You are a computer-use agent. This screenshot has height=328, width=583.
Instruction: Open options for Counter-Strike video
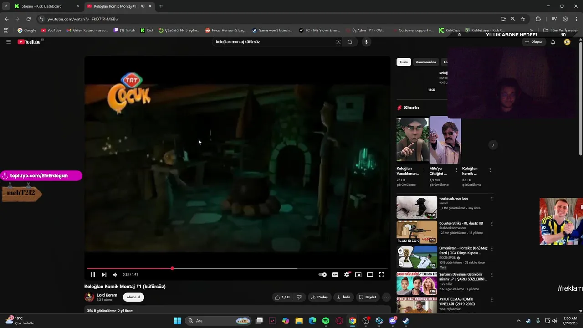492,224
